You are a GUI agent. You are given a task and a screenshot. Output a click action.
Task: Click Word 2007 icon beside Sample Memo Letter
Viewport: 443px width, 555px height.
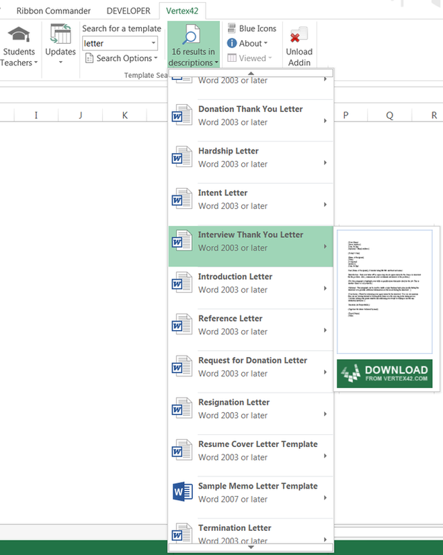182,492
